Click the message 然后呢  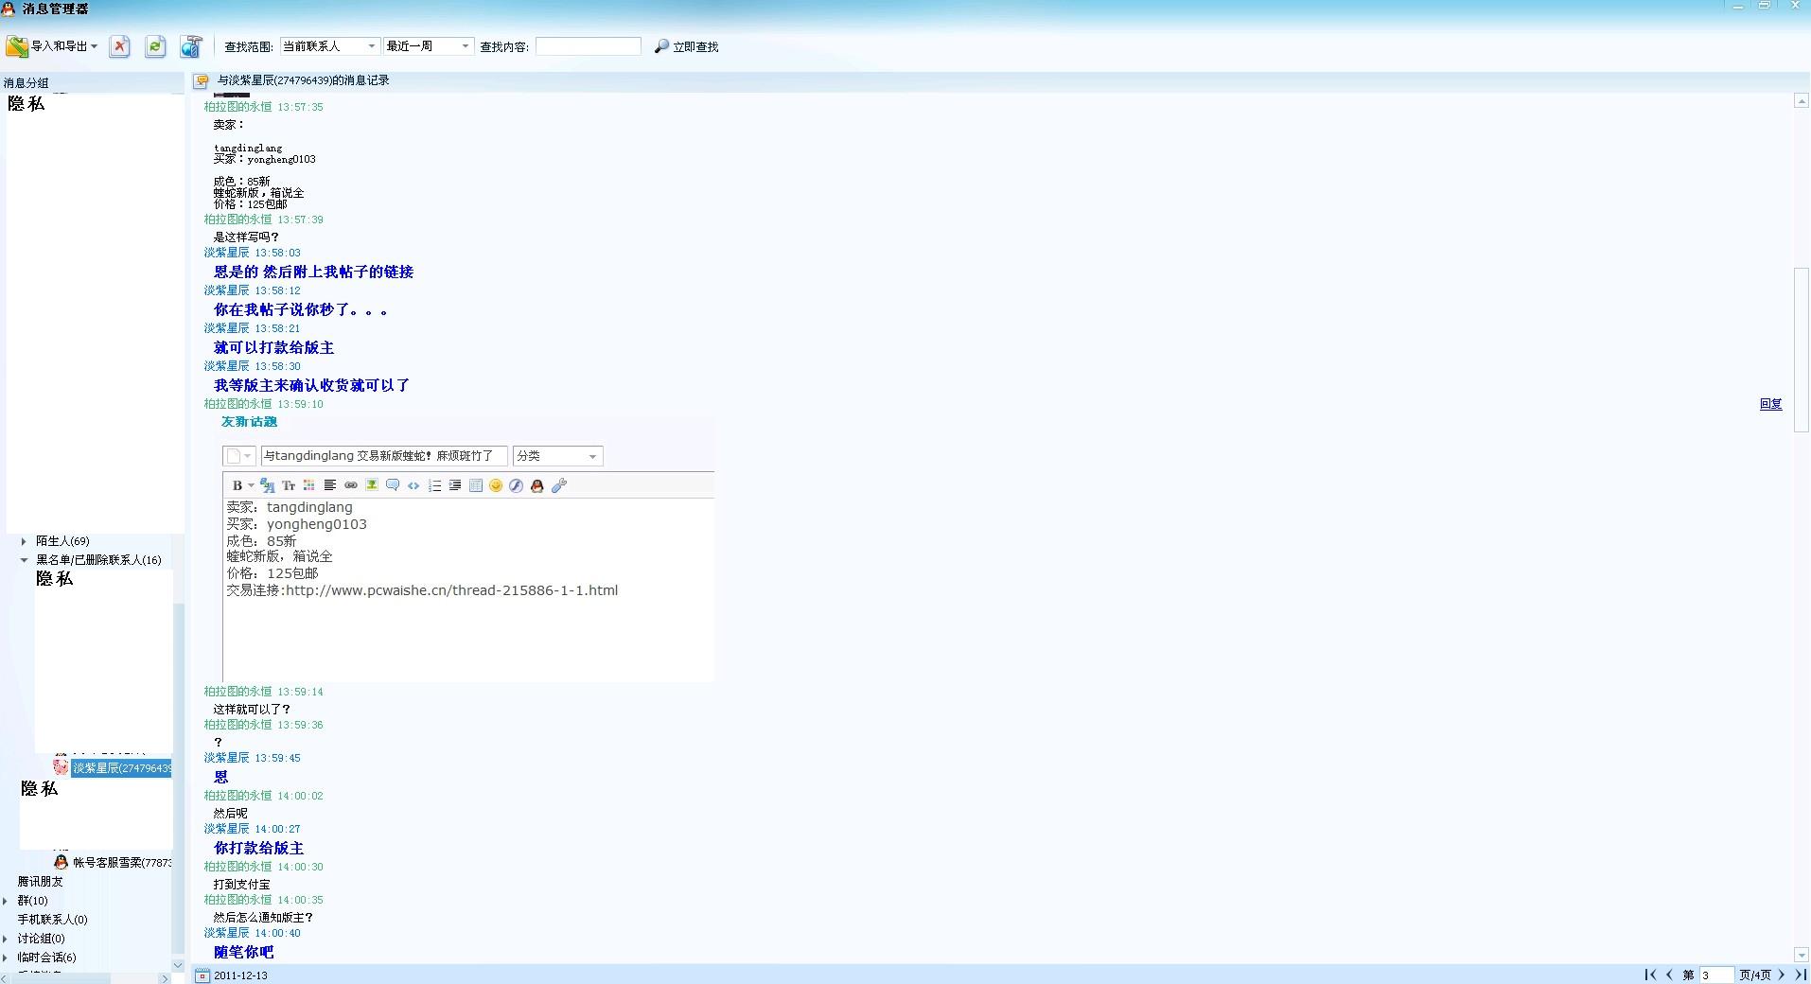click(230, 814)
